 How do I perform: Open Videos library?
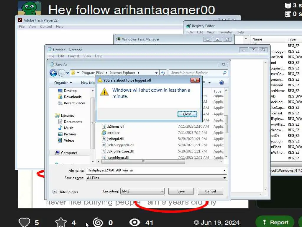click(x=69, y=140)
